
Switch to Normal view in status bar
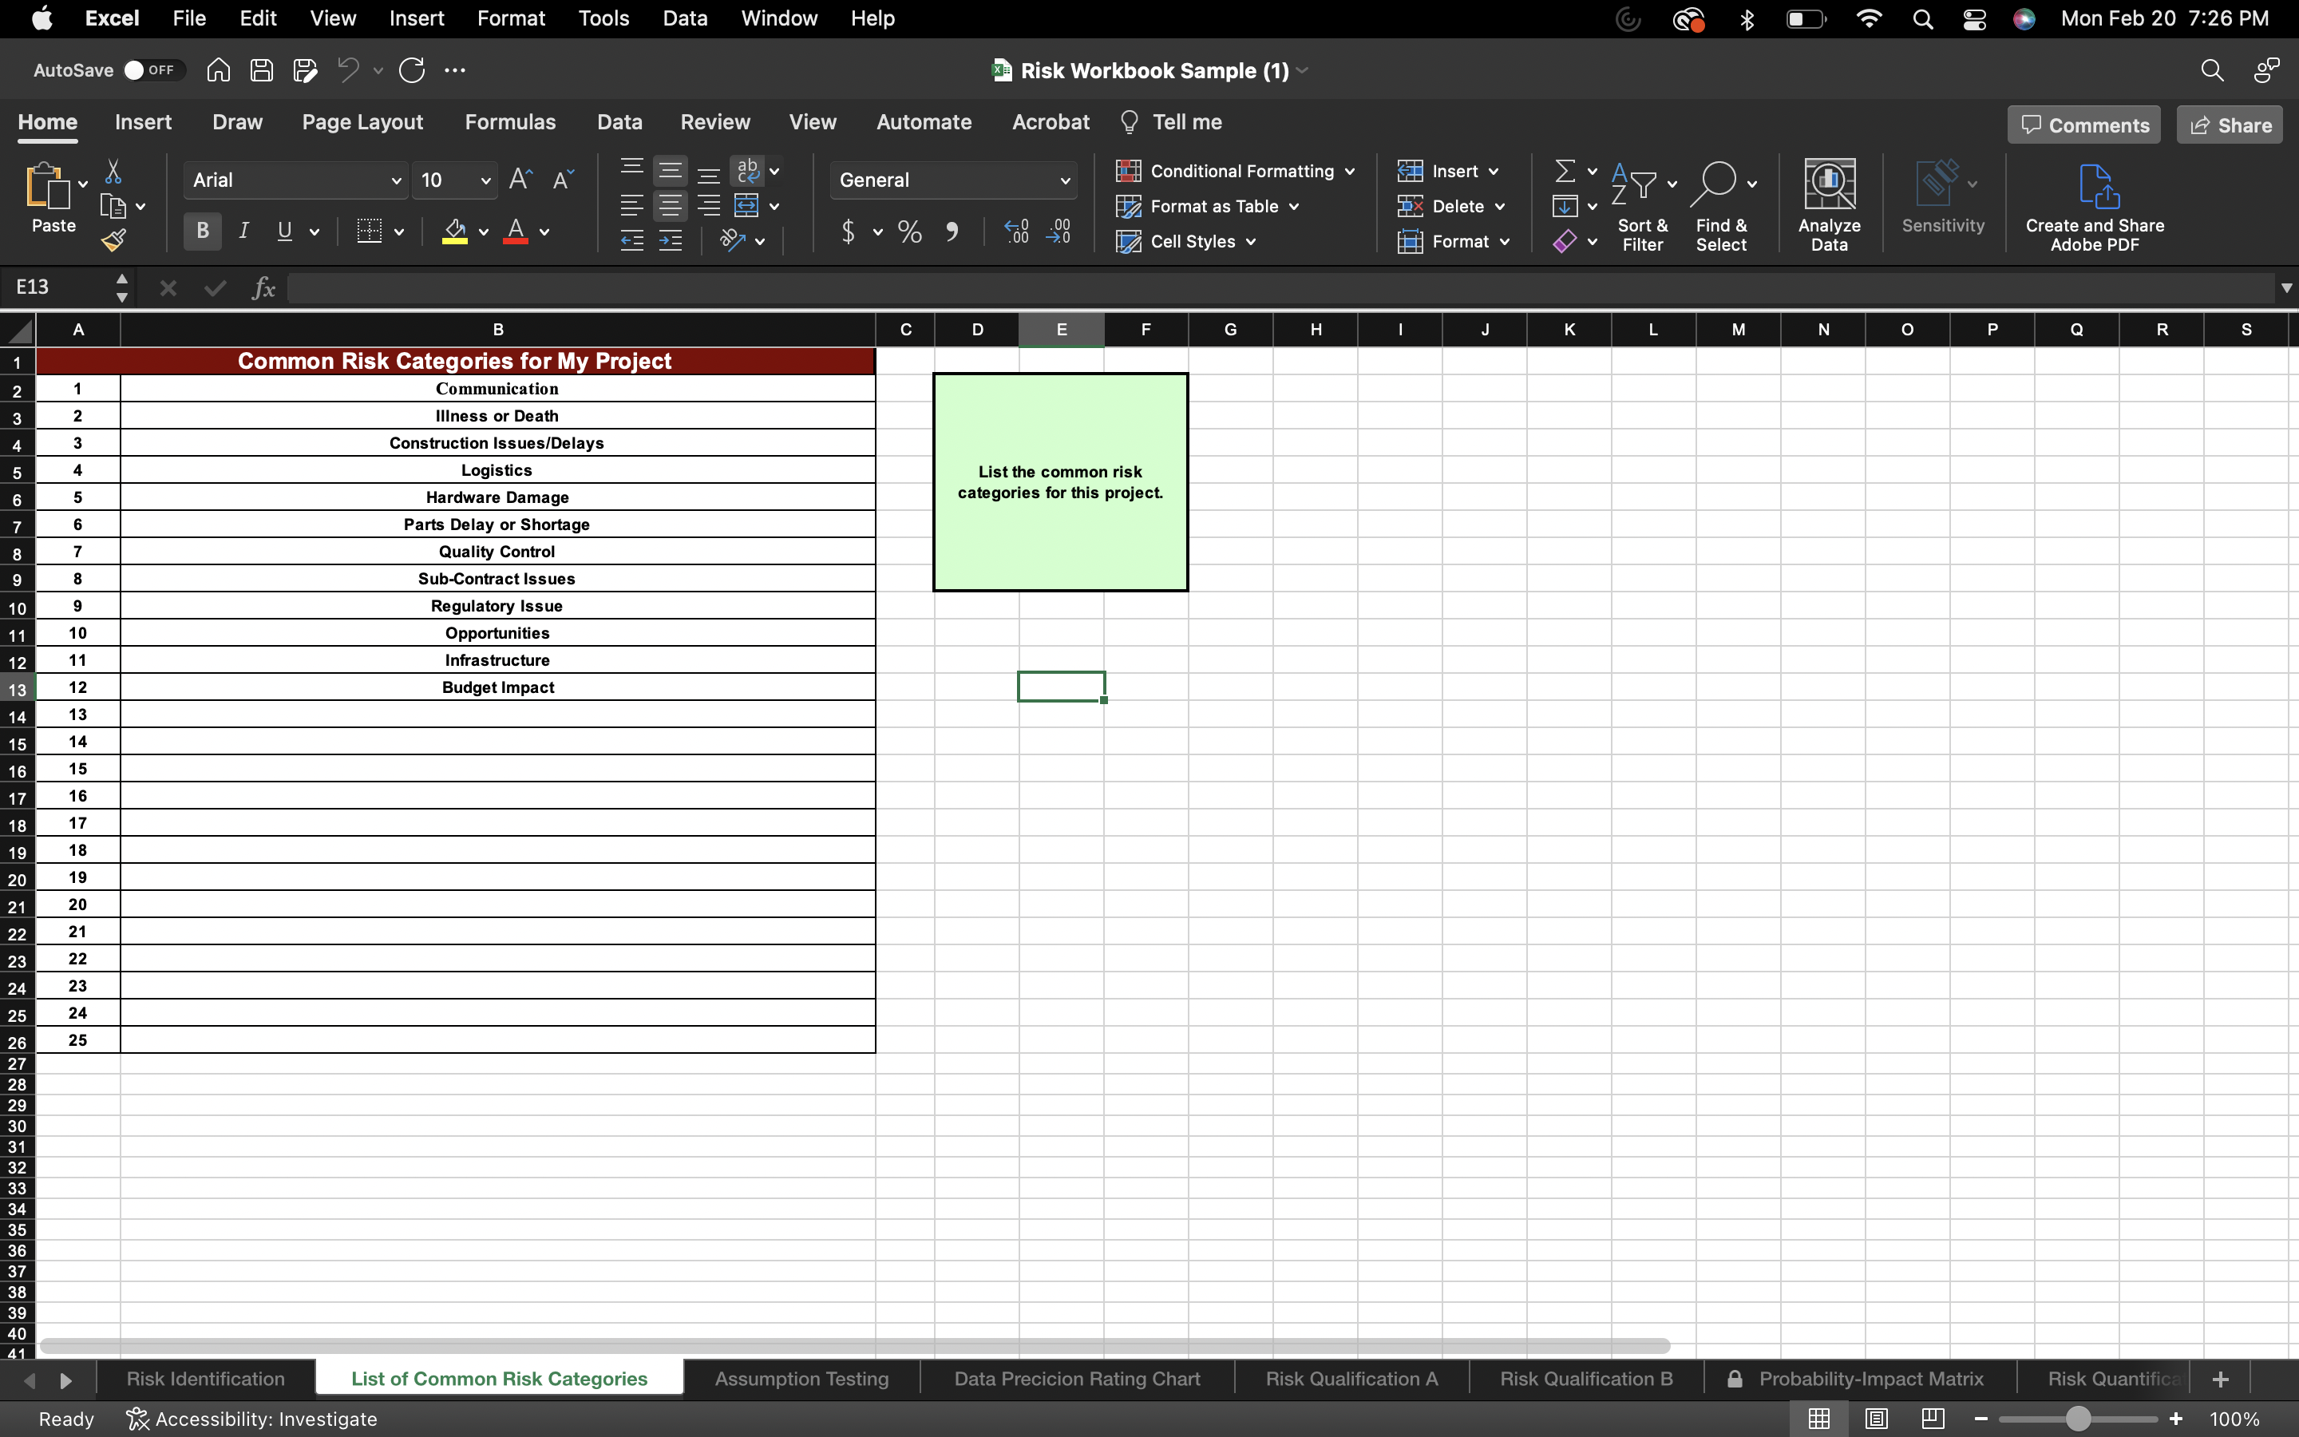(1818, 1419)
